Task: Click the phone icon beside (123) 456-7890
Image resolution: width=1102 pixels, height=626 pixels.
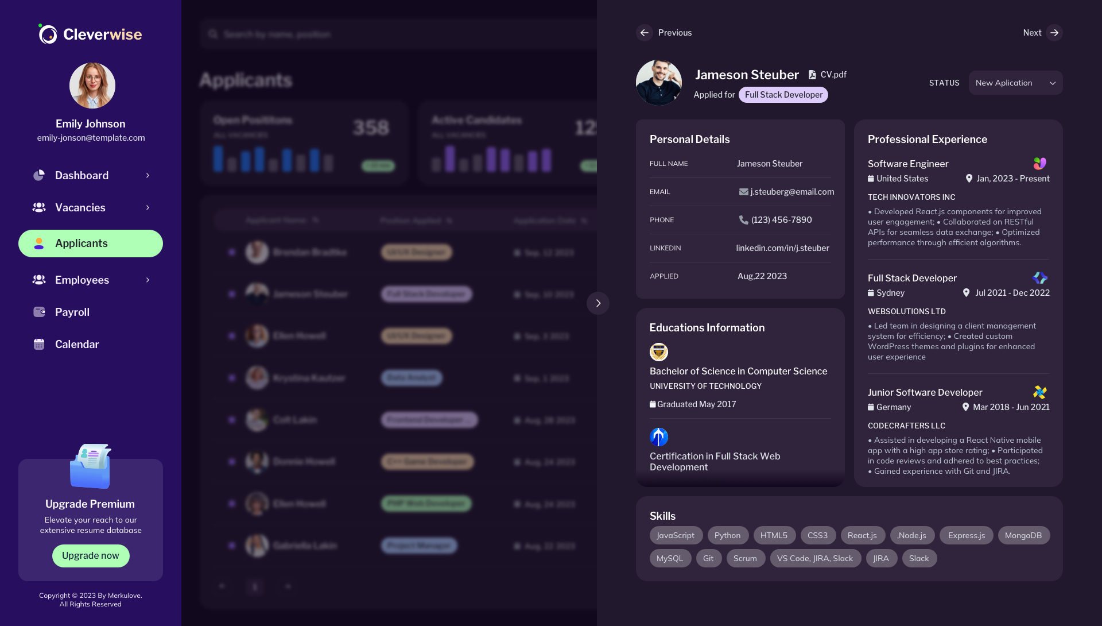Action: (743, 219)
